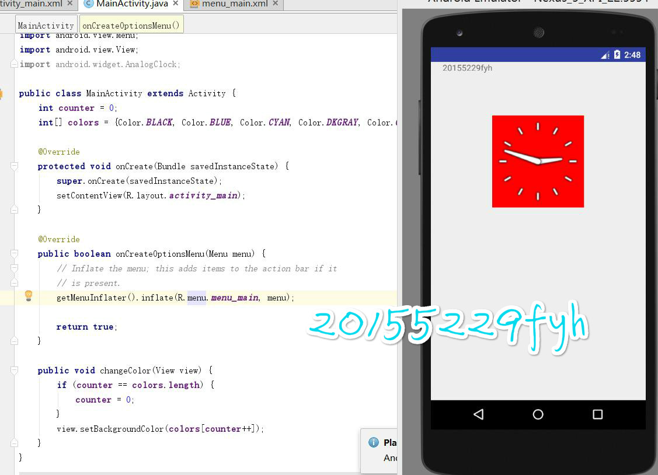Viewport: 658px width, 475px height.
Task: Click on Color.BLACK in colors array
Action: 145,123
